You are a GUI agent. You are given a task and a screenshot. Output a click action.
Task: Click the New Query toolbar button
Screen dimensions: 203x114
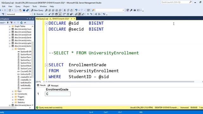(x=37, y=10)
